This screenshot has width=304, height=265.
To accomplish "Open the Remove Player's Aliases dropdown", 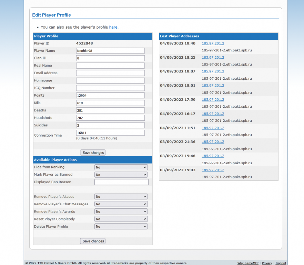I will (x=121, y=197).
